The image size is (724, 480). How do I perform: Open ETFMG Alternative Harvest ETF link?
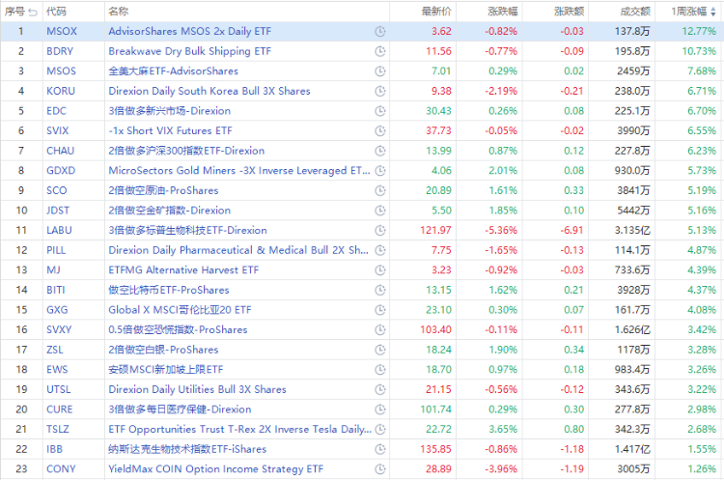coord(183,269)
